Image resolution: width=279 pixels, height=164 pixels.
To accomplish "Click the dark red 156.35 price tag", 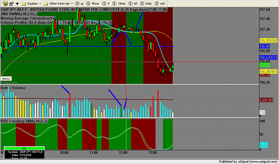I will pos(265,75).
